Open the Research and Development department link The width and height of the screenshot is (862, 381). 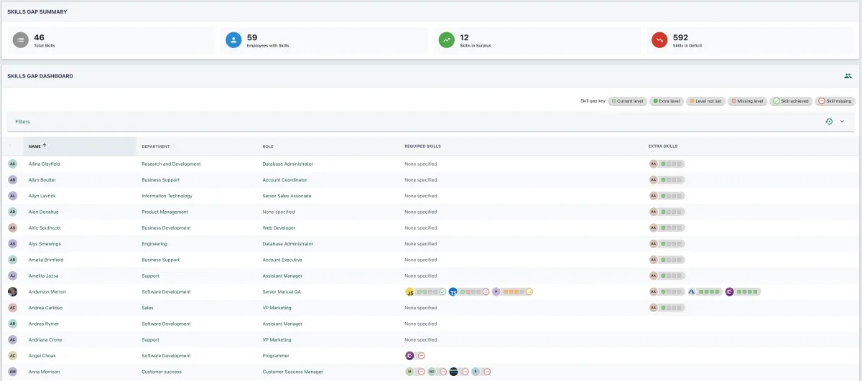tap(171, 164)
